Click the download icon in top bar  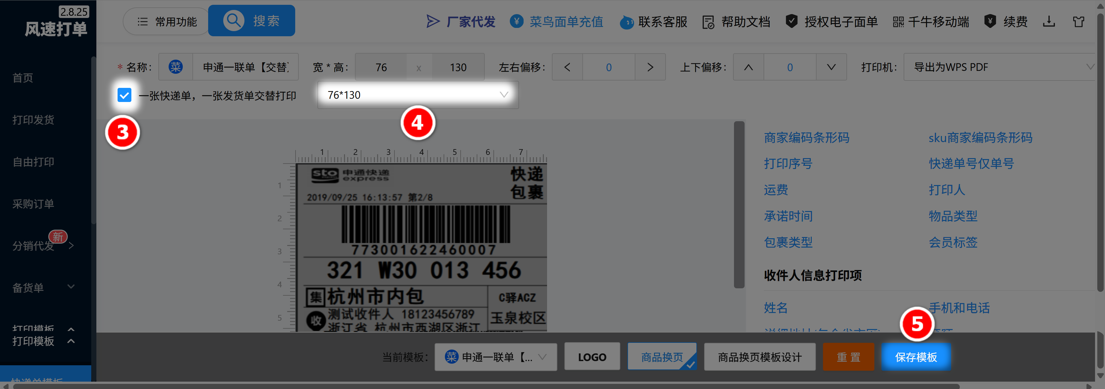(x=1049, y=21)
